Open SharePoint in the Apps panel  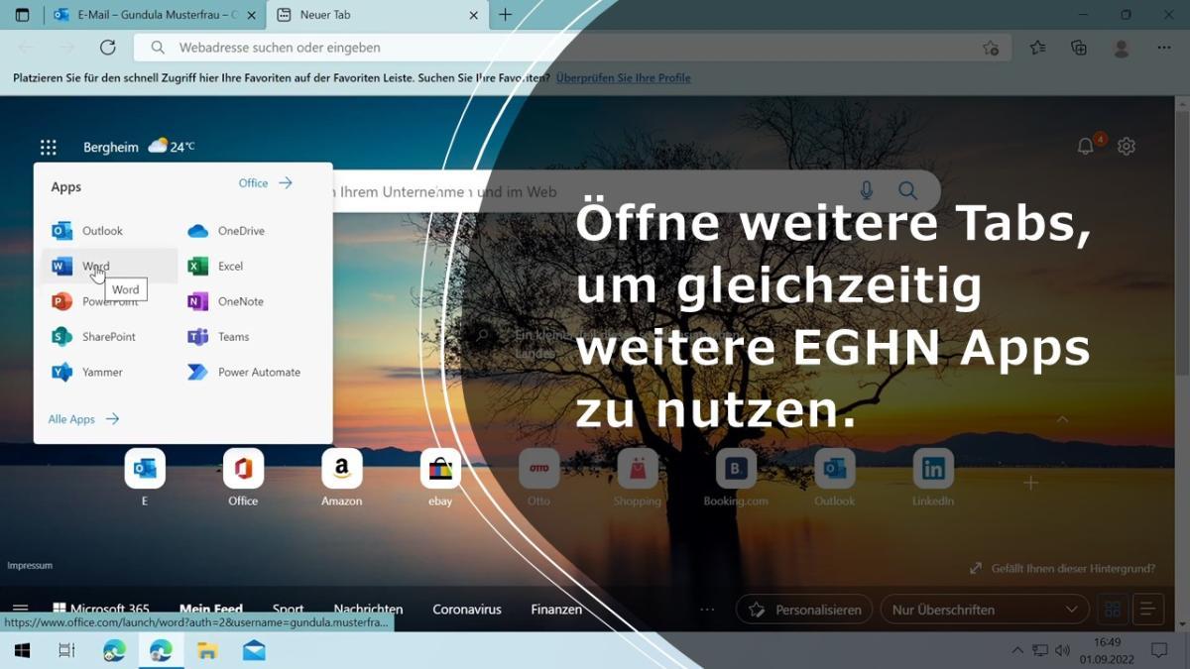click(x=107, y=337)
